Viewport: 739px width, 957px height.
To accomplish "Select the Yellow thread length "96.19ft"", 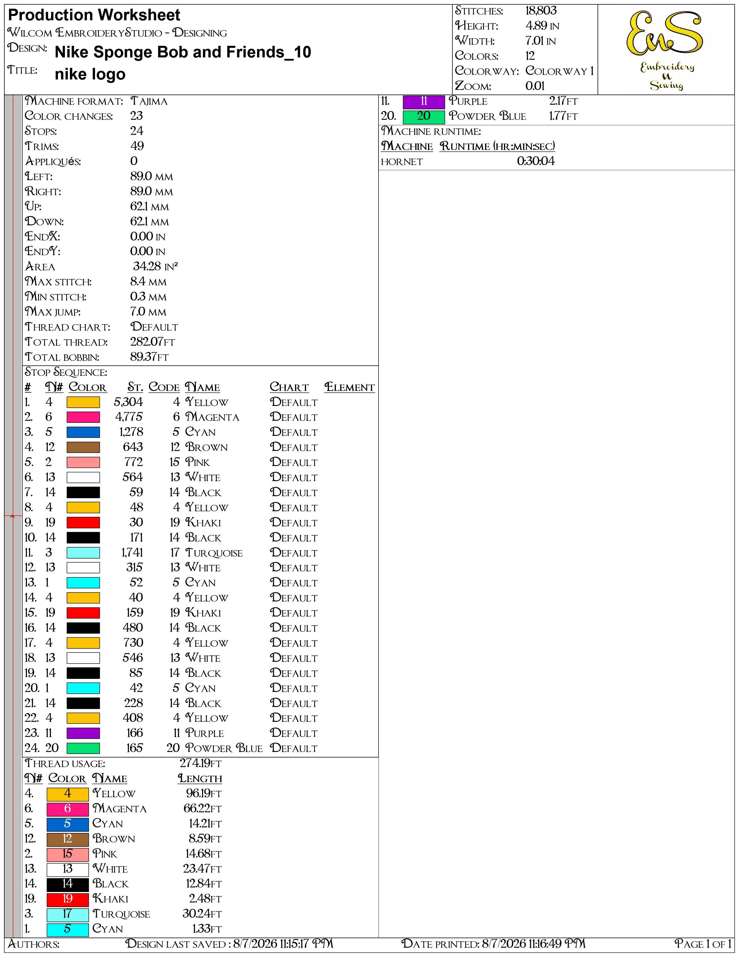I will pos(204,793).
